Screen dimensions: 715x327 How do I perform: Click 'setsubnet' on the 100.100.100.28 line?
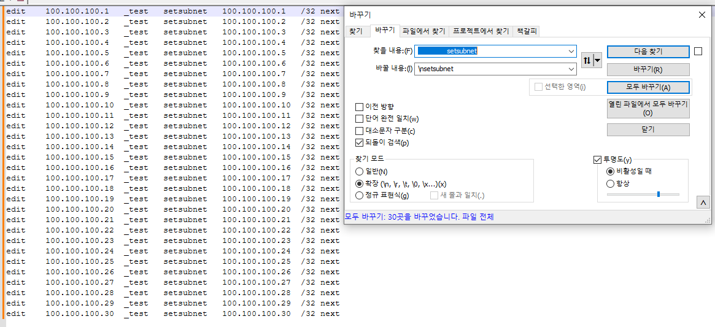(x=185, y=293)
